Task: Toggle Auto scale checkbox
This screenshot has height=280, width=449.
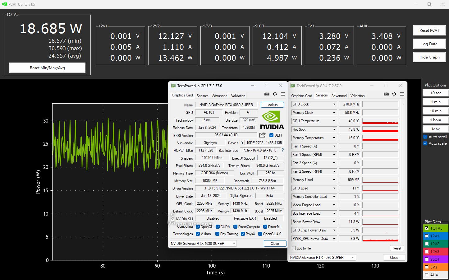Action: (425, 143)
